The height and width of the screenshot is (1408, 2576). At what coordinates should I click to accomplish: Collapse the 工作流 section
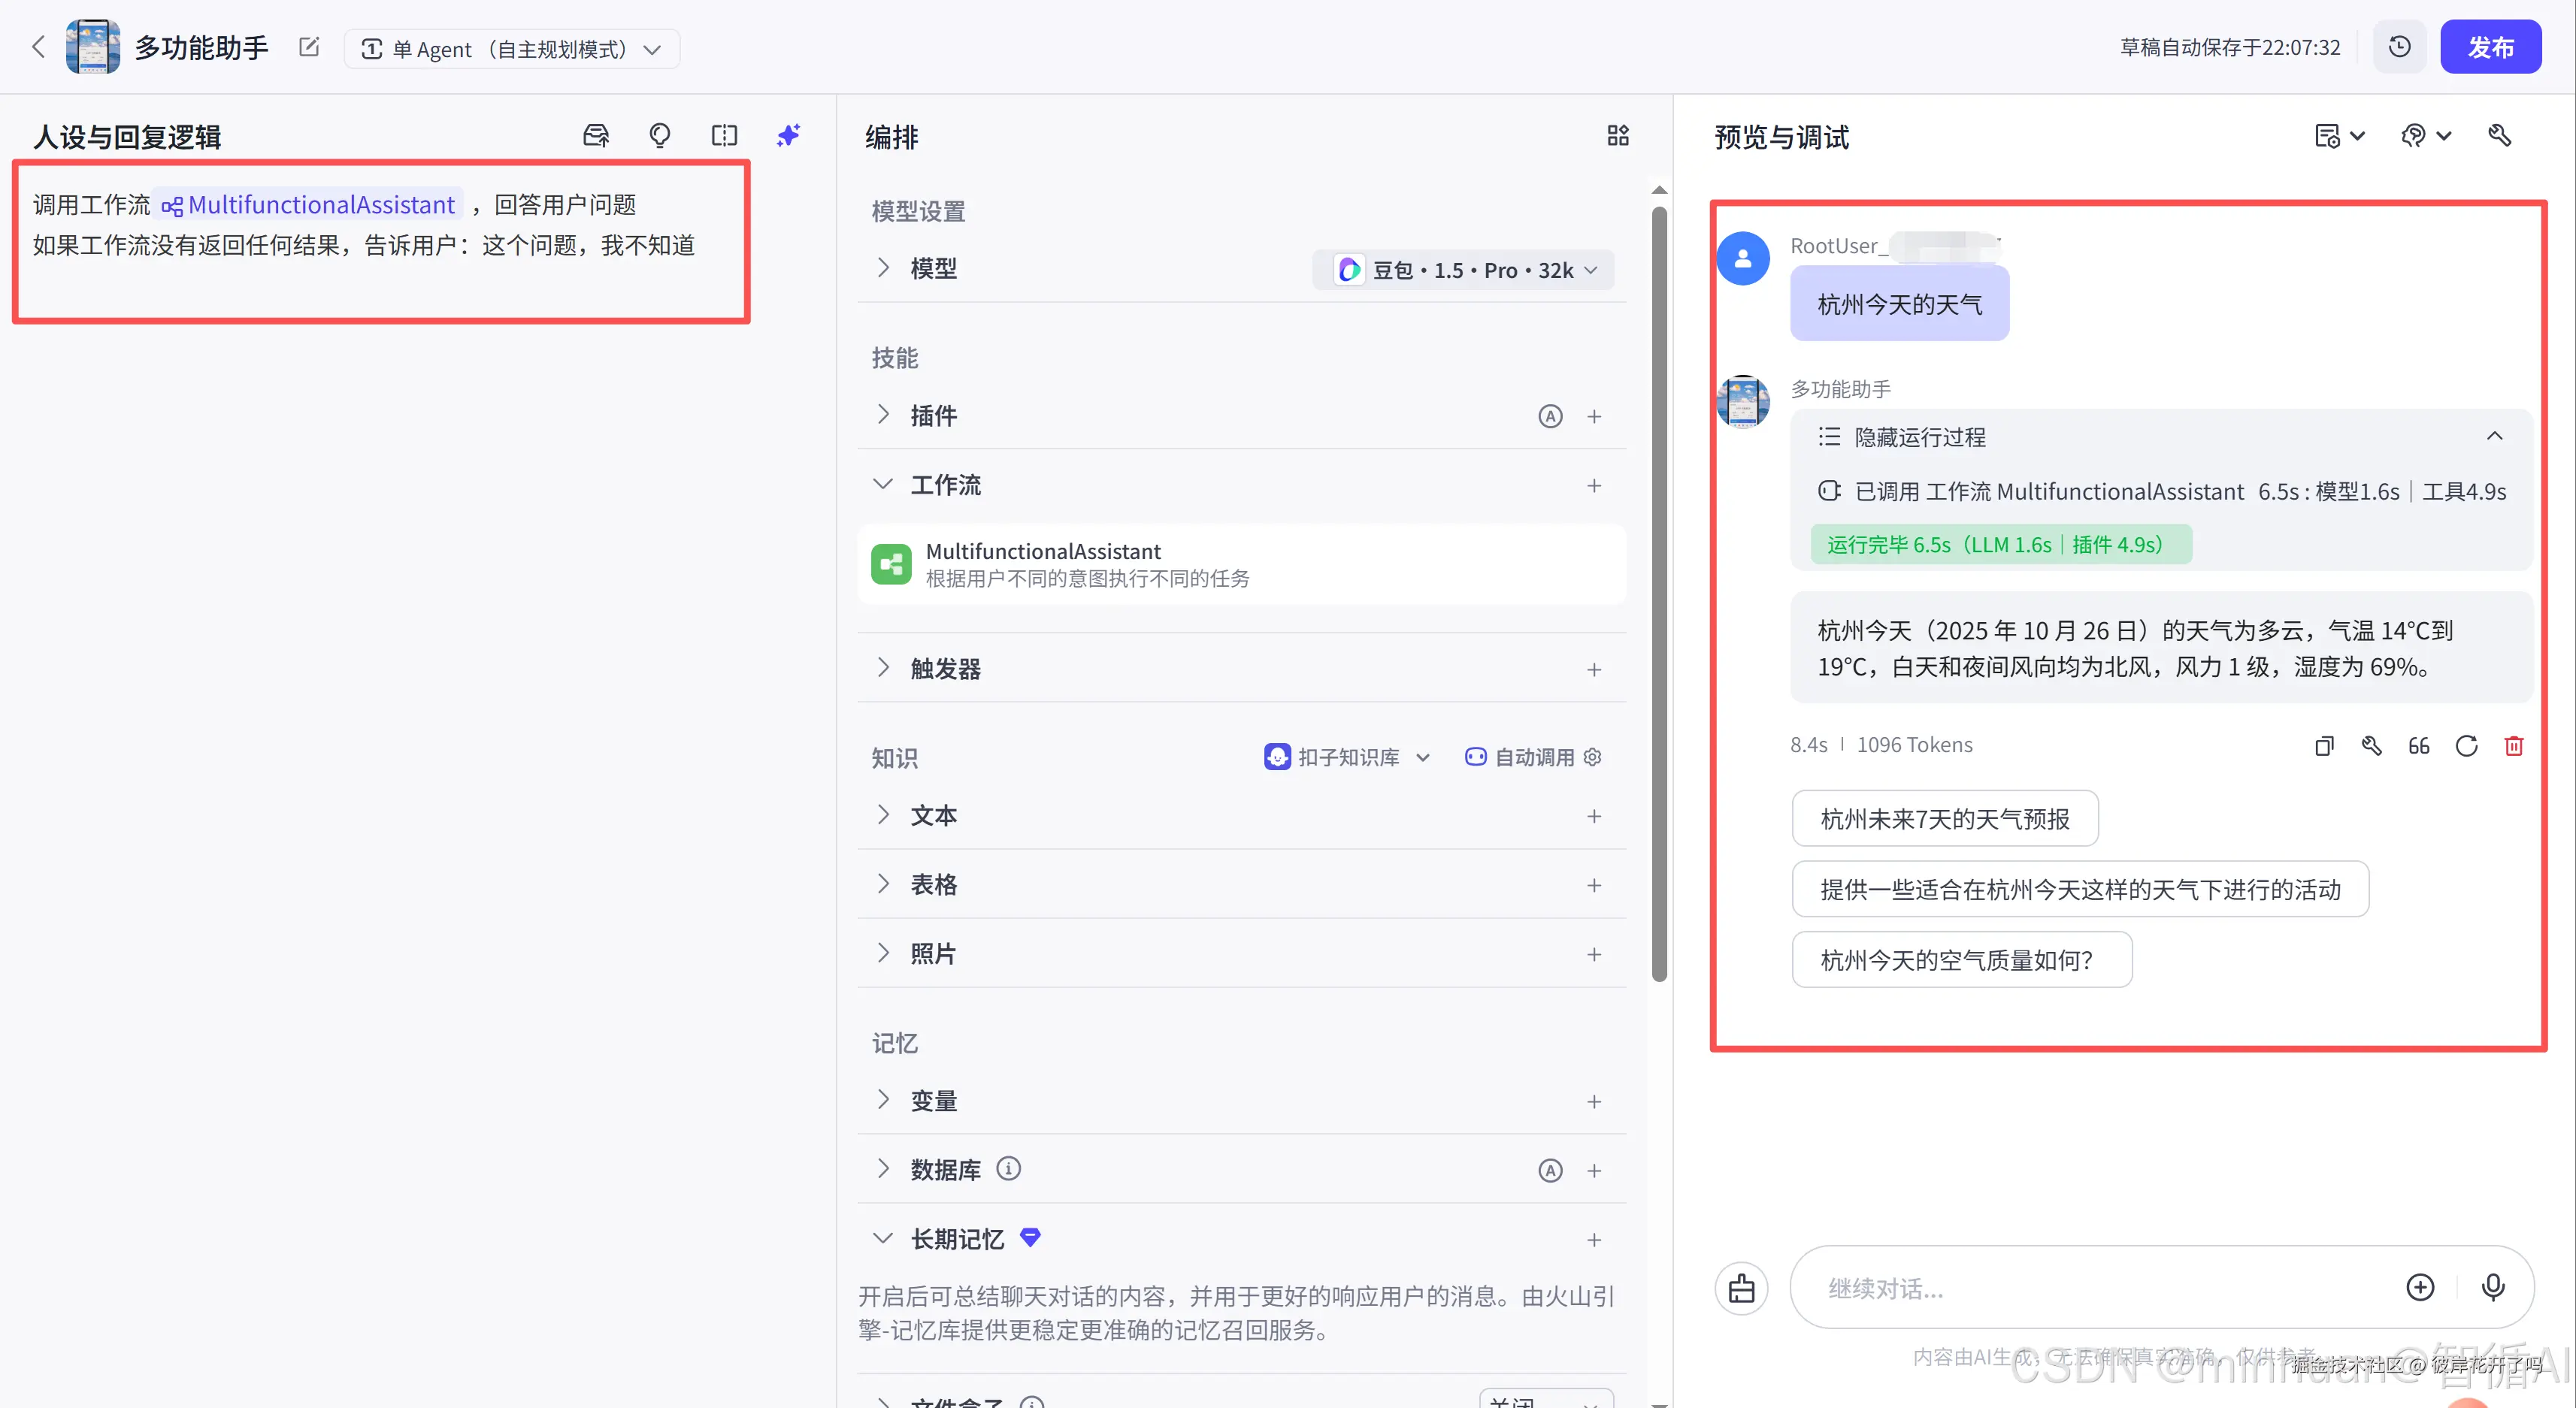(882, 485)
